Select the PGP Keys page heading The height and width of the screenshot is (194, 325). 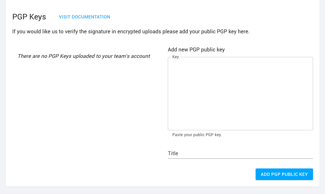29,16
